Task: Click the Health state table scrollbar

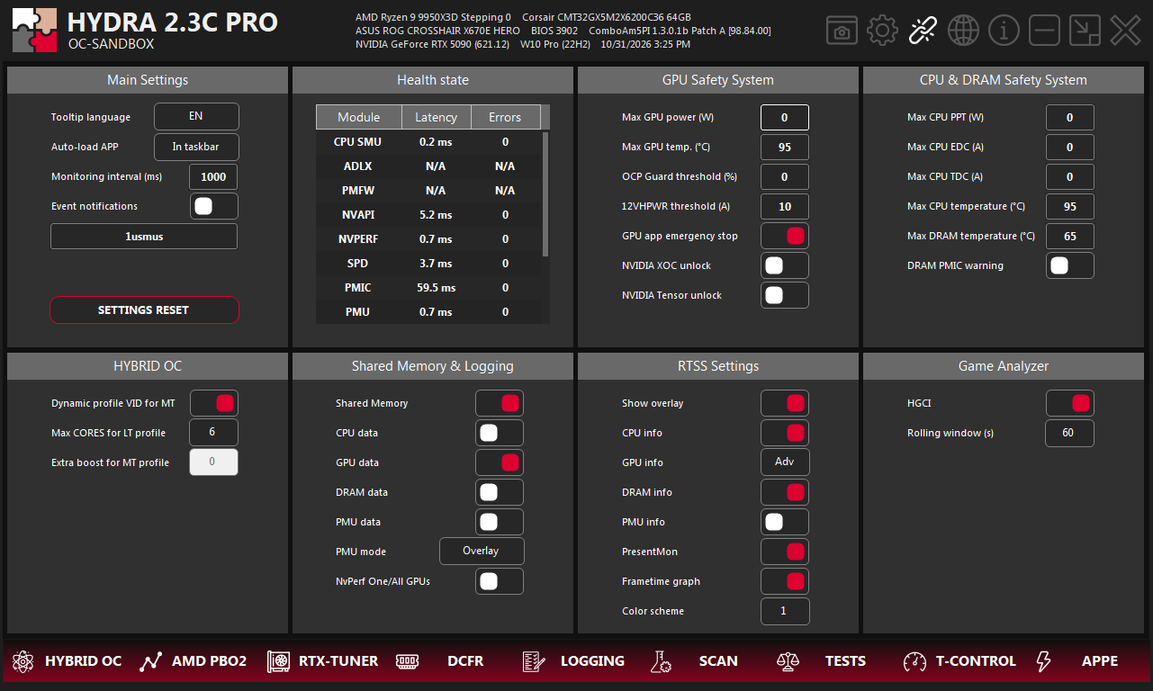Action: [x=545, y=193]
